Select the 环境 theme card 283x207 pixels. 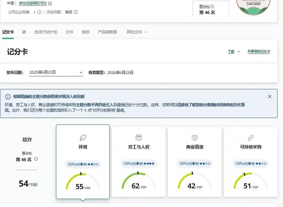(x=83, y=162)
